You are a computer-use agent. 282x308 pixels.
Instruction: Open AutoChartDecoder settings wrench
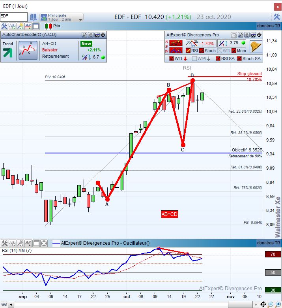point(84,35)
